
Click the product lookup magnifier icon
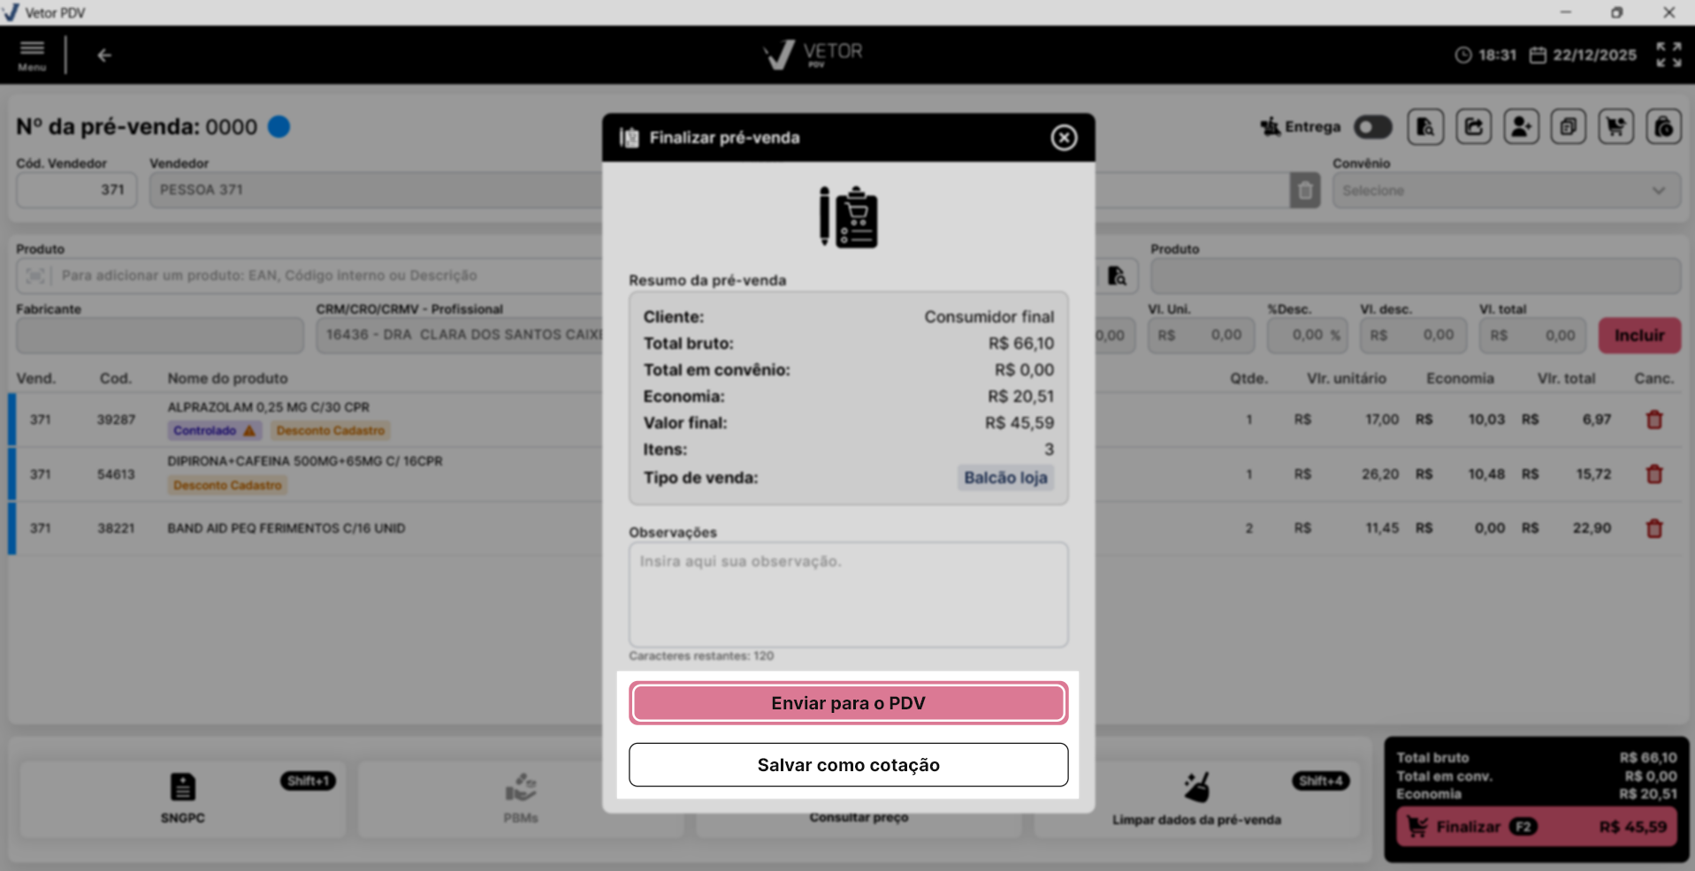[1118, 276]
